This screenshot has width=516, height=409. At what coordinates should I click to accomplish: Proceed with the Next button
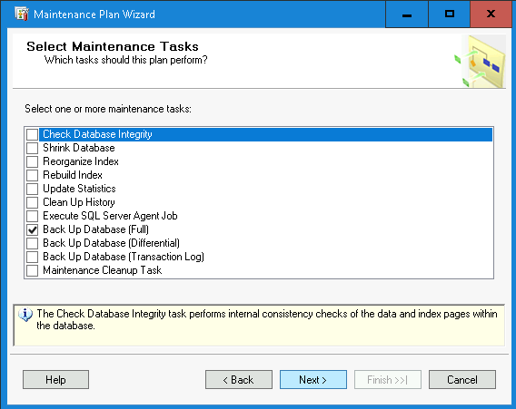[313, 380]
